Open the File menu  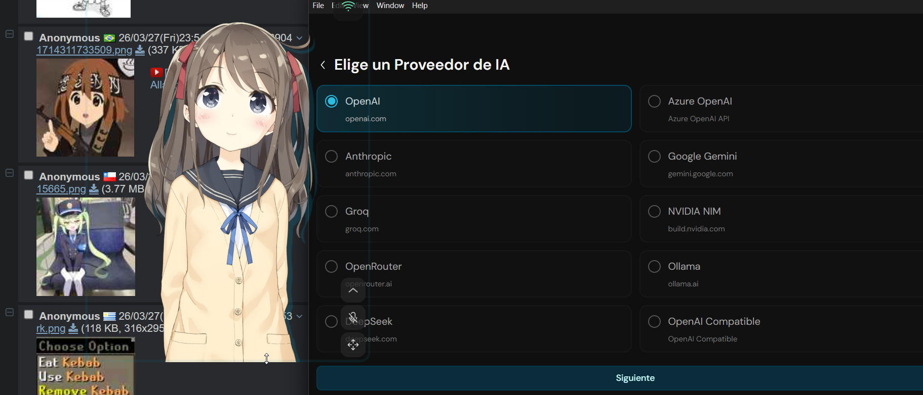point(318,6)
